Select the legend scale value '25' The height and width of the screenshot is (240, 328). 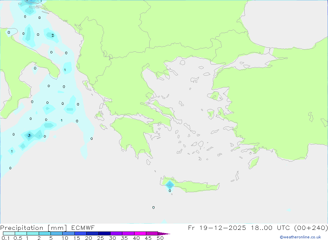point(100,238)
